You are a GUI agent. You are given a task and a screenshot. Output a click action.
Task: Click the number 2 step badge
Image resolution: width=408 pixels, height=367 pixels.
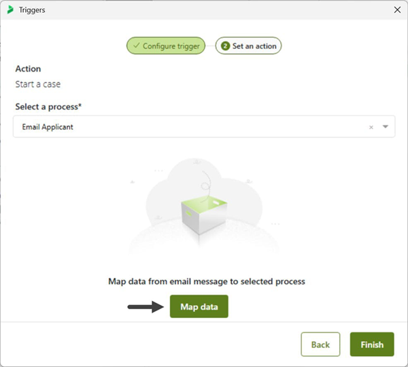click(x=225, y=46)
